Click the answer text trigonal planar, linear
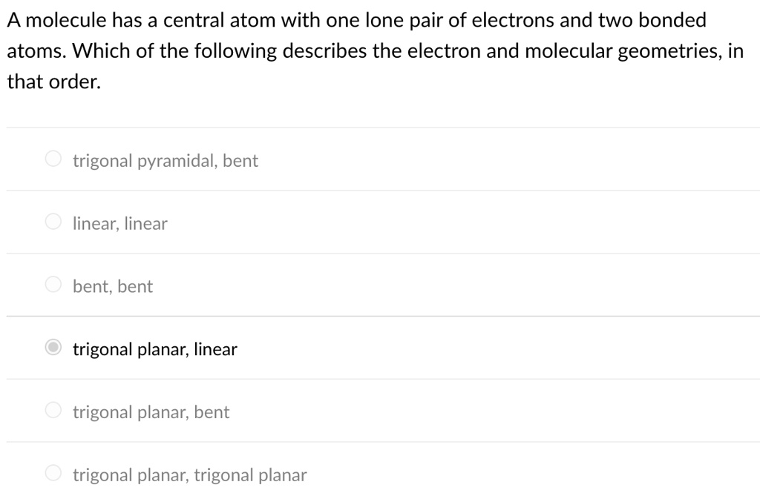760x499 pixels. click(154, 348)
